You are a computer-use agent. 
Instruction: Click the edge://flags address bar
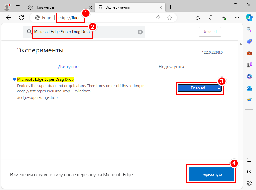point(103,18)
